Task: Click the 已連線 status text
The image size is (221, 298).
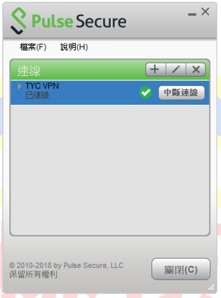Action: point(37,95)
